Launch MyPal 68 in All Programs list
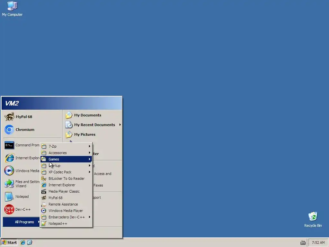This screenshot has height=247, width=329. [66, 198]
